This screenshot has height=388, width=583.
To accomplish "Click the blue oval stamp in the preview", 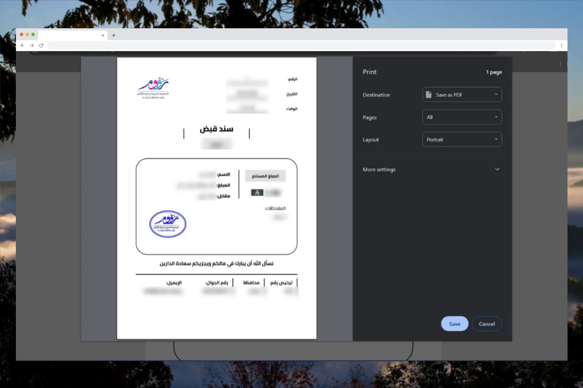I will 168,224.
